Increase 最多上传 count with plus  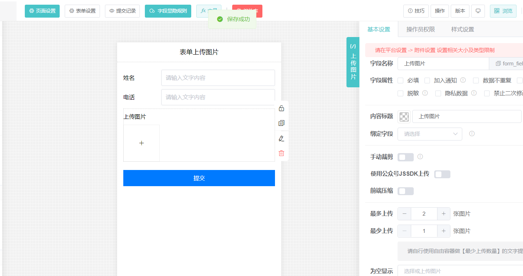(x=444, y=214)
